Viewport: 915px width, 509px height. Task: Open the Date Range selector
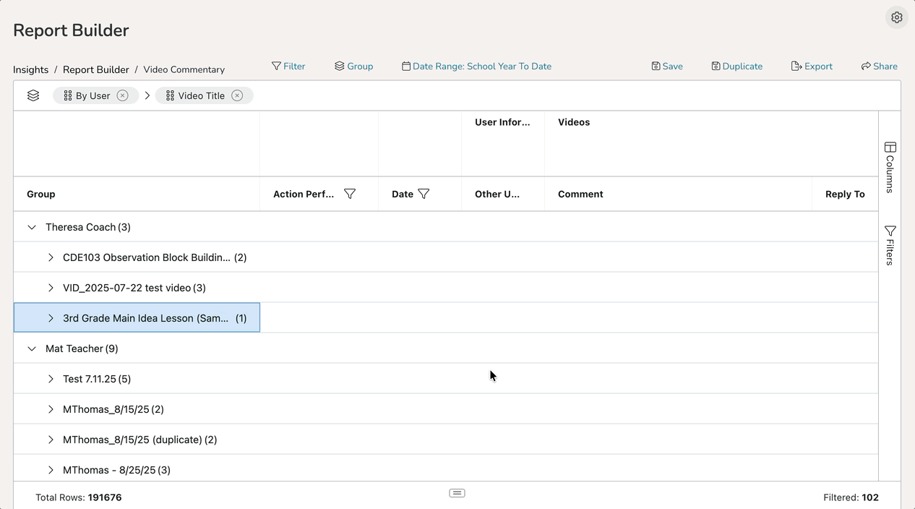pyautogui.click(x=476, y=67)
